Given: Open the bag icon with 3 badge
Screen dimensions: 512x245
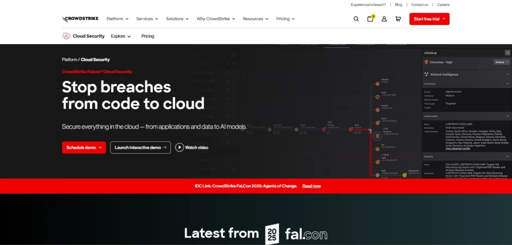Looking at the screenshot, I should pos(370,18).
